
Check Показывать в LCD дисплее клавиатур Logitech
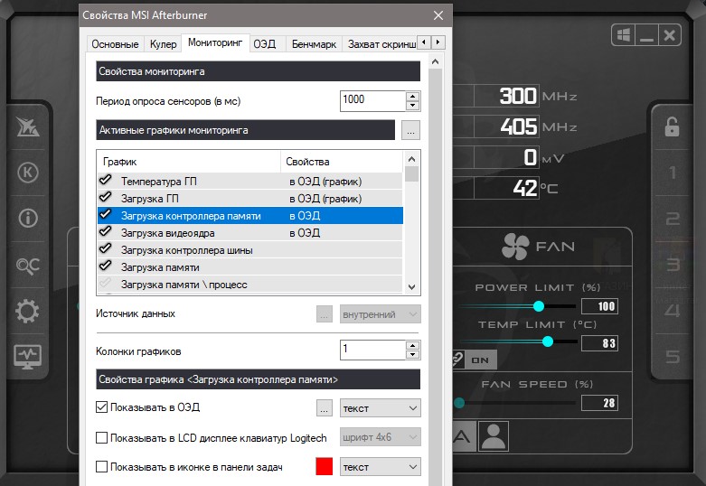point(102,438)
